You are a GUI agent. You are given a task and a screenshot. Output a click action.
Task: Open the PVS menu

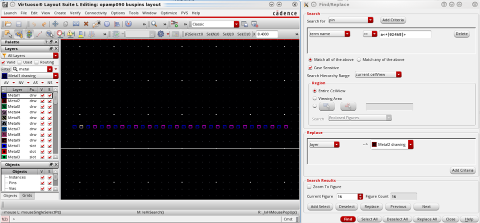tap(184, 13)
